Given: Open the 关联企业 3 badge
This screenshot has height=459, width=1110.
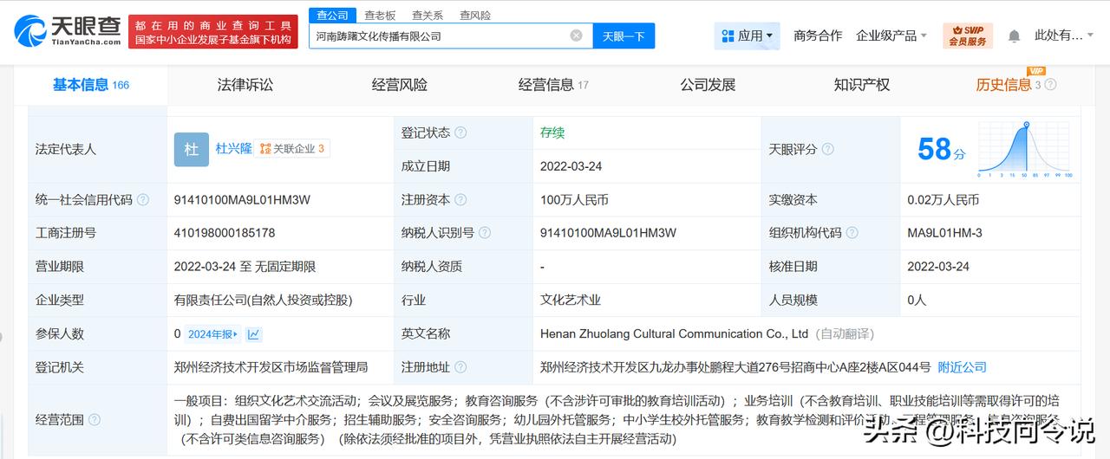Looking at the screenshot, I should coord(292,149).
